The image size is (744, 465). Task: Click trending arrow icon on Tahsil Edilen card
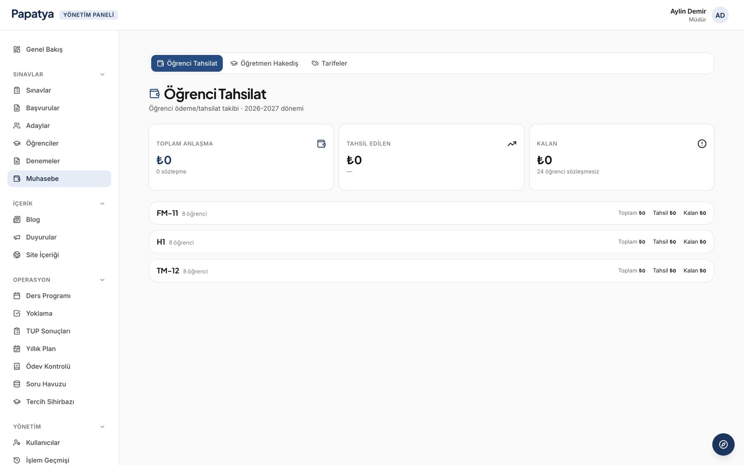click(512, 144)
